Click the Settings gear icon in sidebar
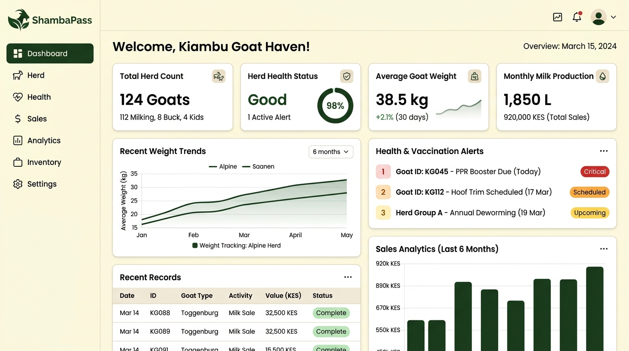The image size is (629, 351). click(18, 184)
